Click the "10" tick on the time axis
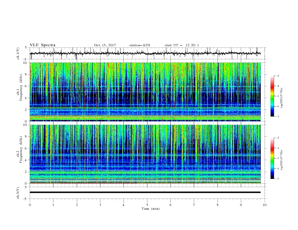 click(265, 205)
